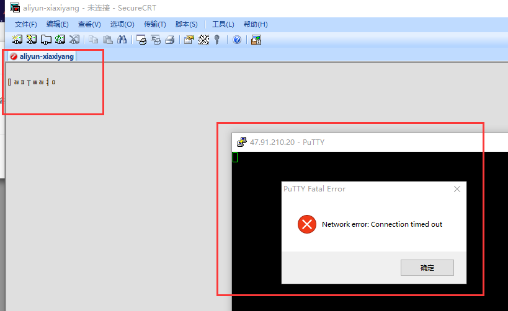Click the Connect in Tab icon
This screenshot has height=311, width=508.
tap(46, 40)
